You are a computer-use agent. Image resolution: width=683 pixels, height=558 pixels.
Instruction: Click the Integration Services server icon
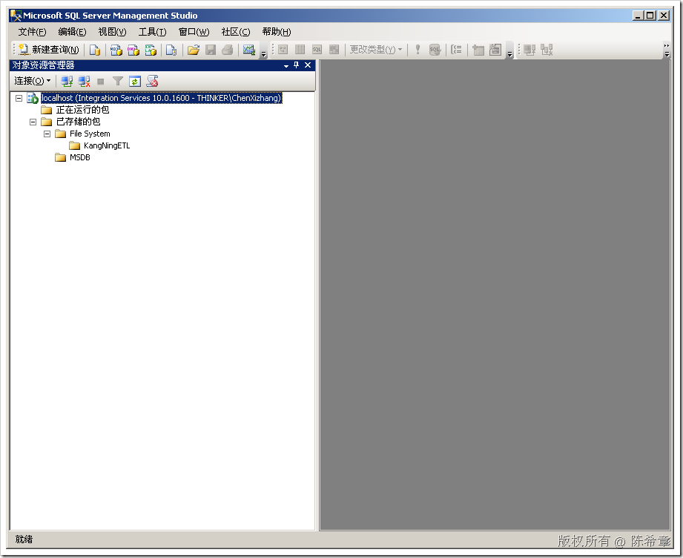33,98
